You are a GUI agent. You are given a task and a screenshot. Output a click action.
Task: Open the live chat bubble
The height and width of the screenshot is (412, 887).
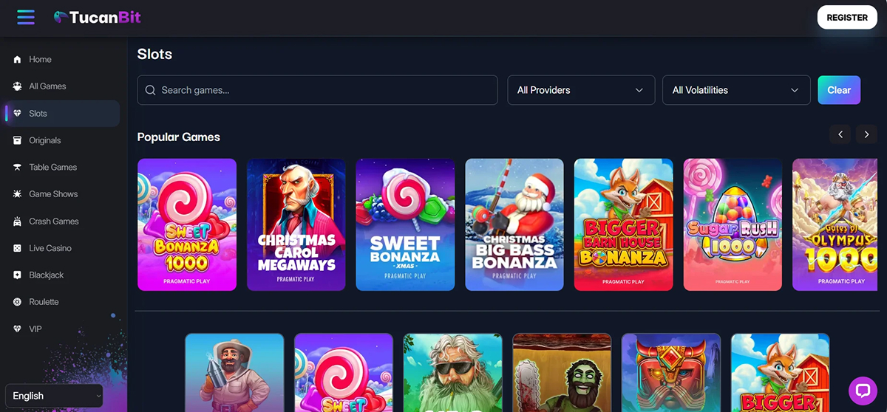pyautogui.click(x=863, y=390)
